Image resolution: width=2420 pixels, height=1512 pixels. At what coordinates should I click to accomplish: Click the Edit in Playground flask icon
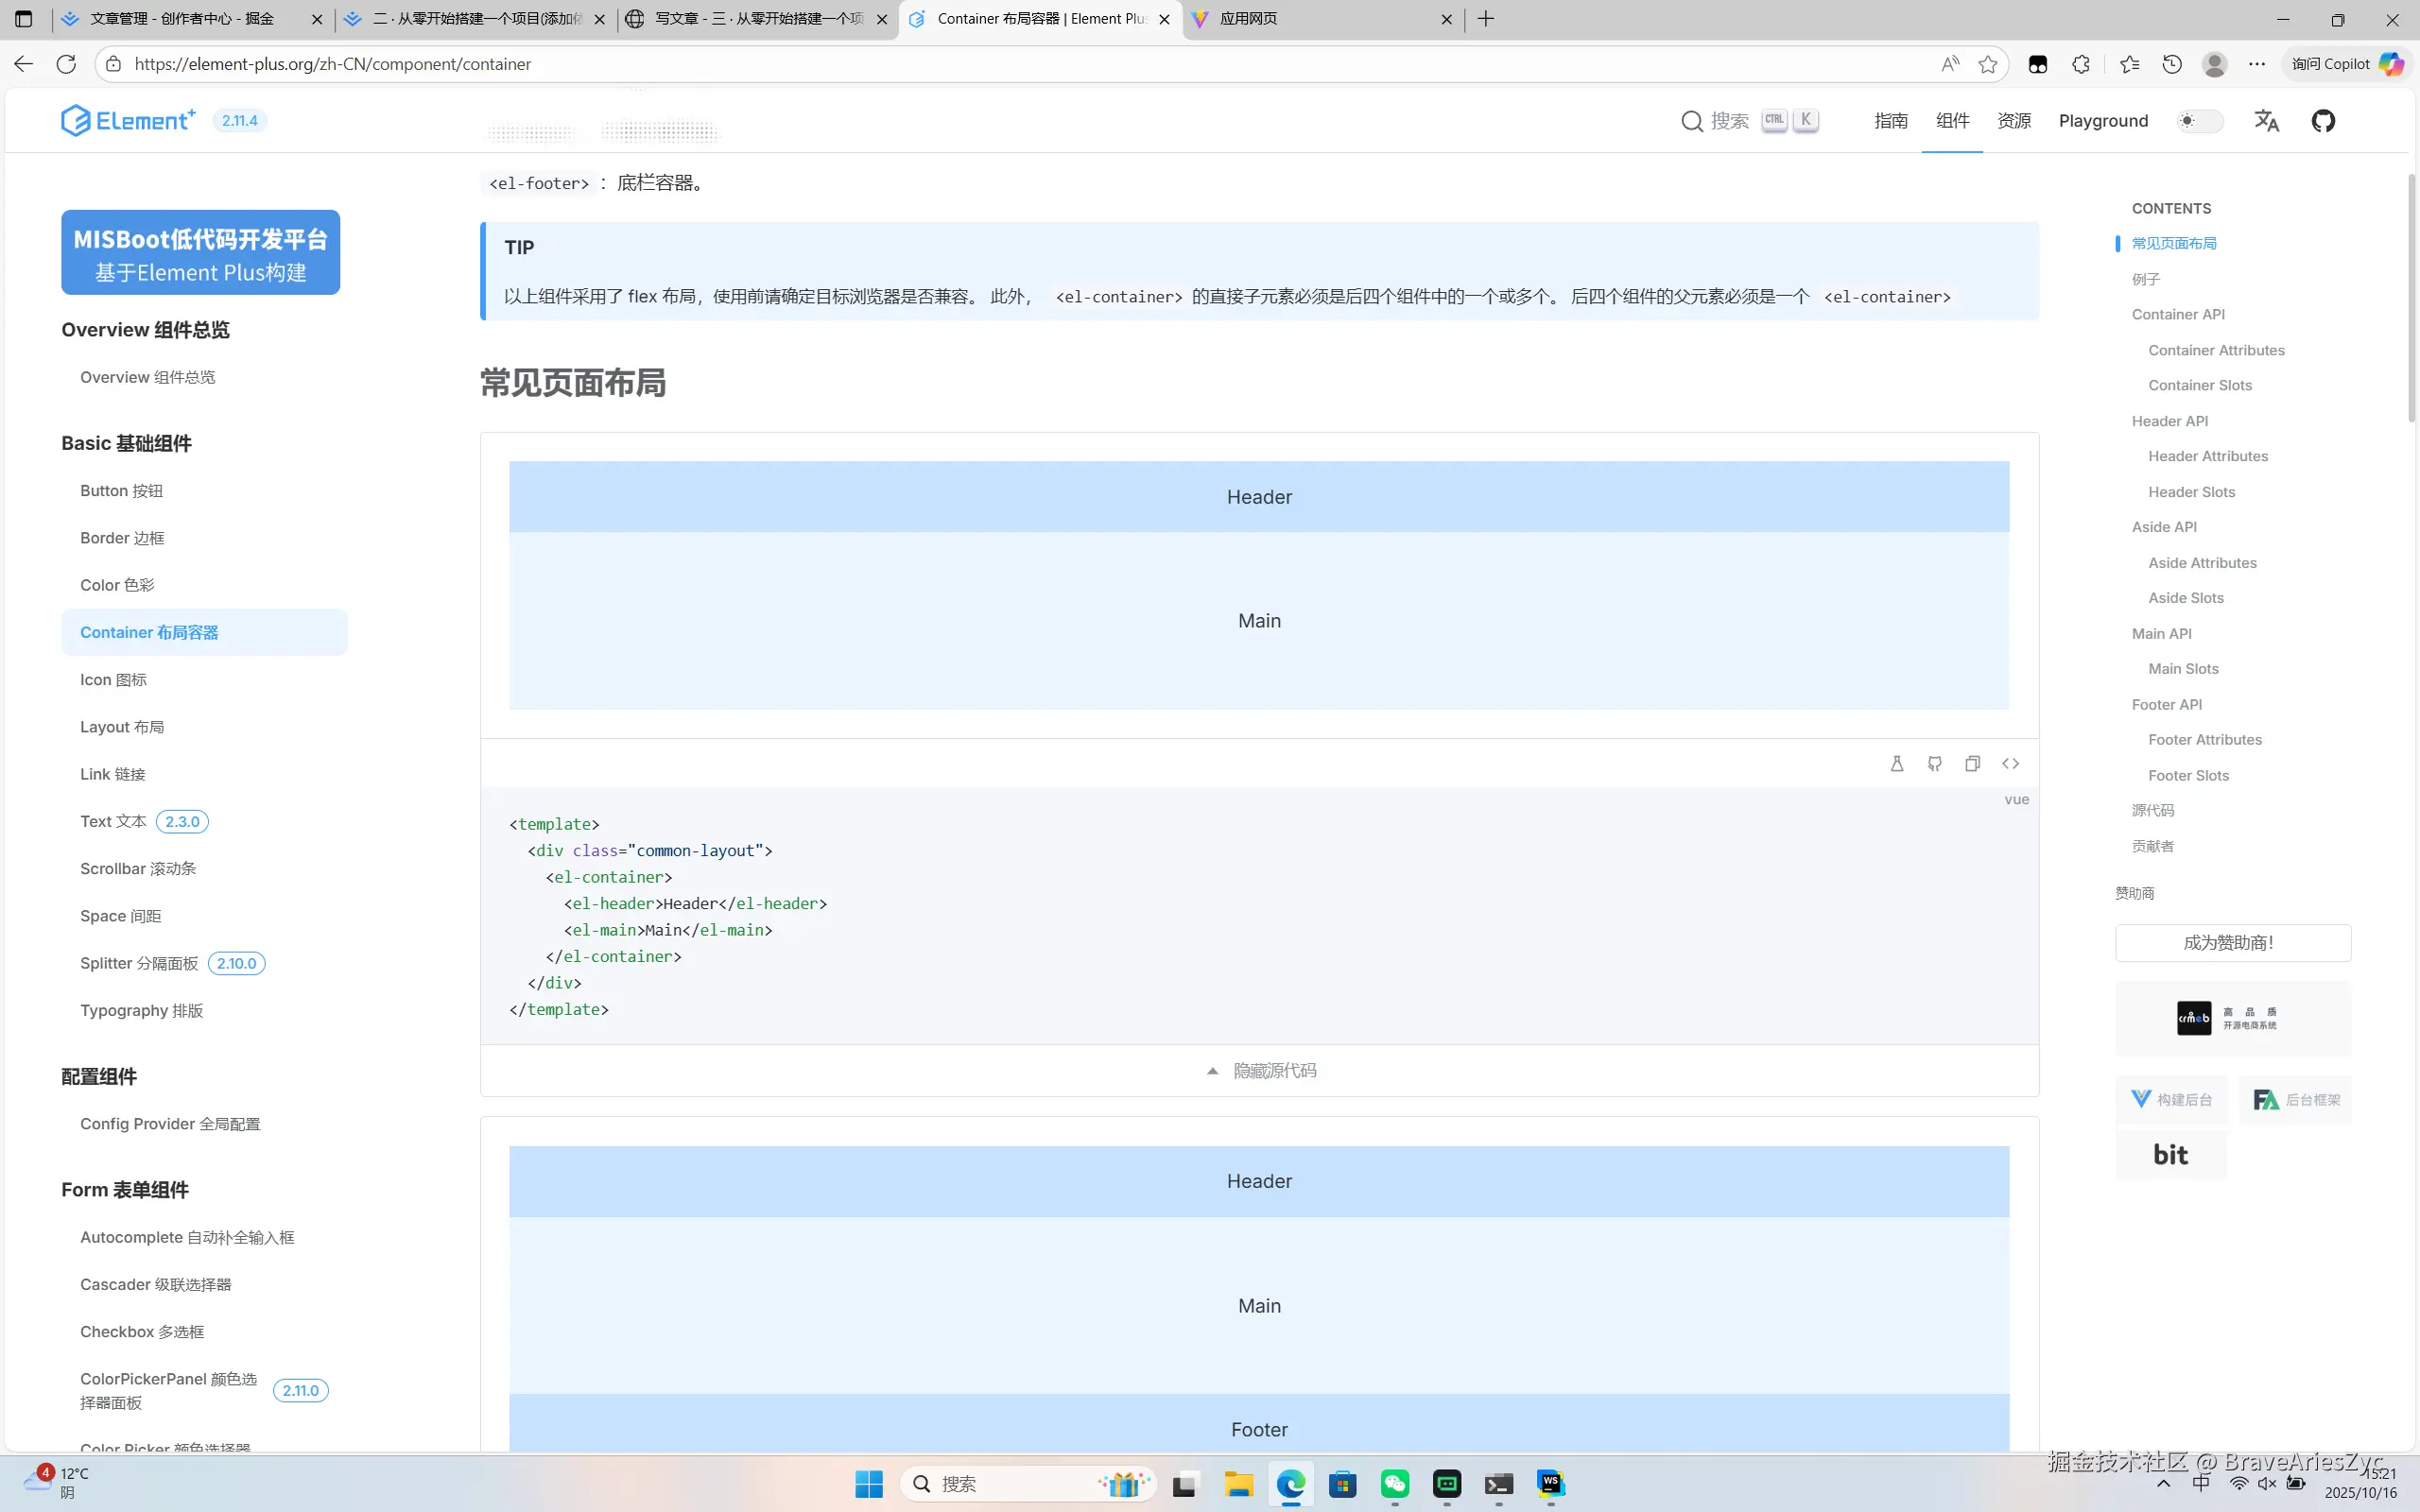[1897, 764]
